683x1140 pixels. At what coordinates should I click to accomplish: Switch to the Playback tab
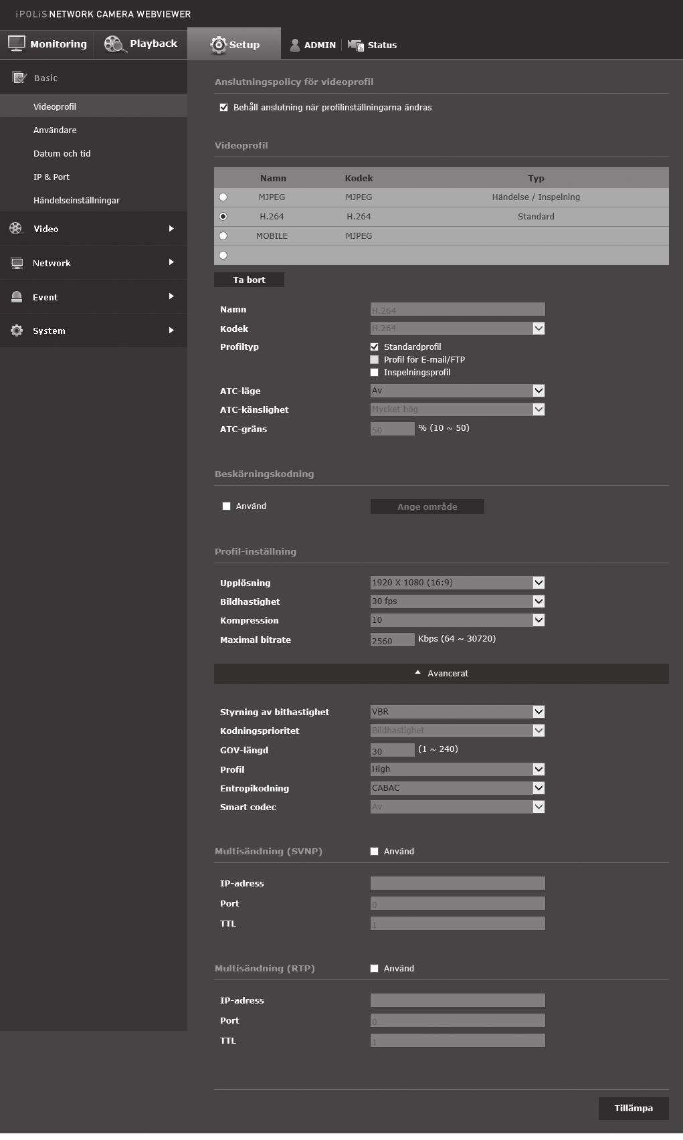140,44
